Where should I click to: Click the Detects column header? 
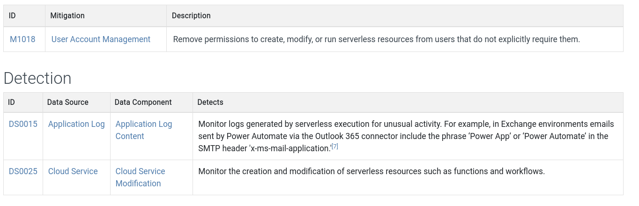point(210,102)
